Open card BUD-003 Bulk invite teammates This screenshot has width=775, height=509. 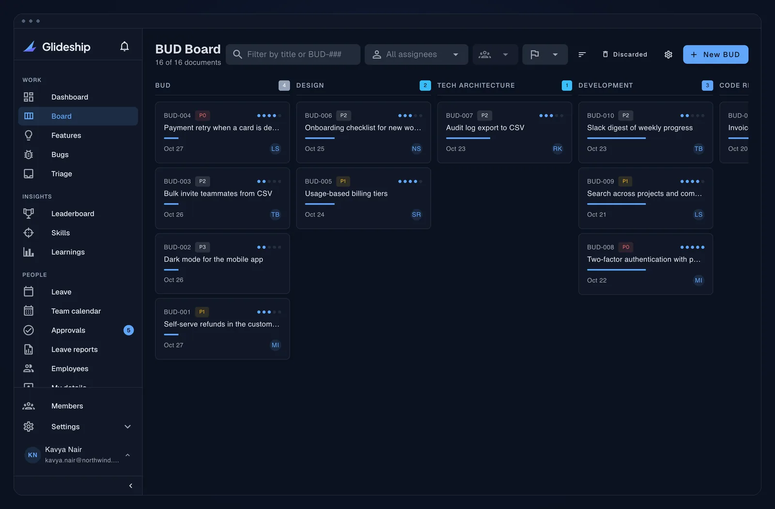pos(222,198)
